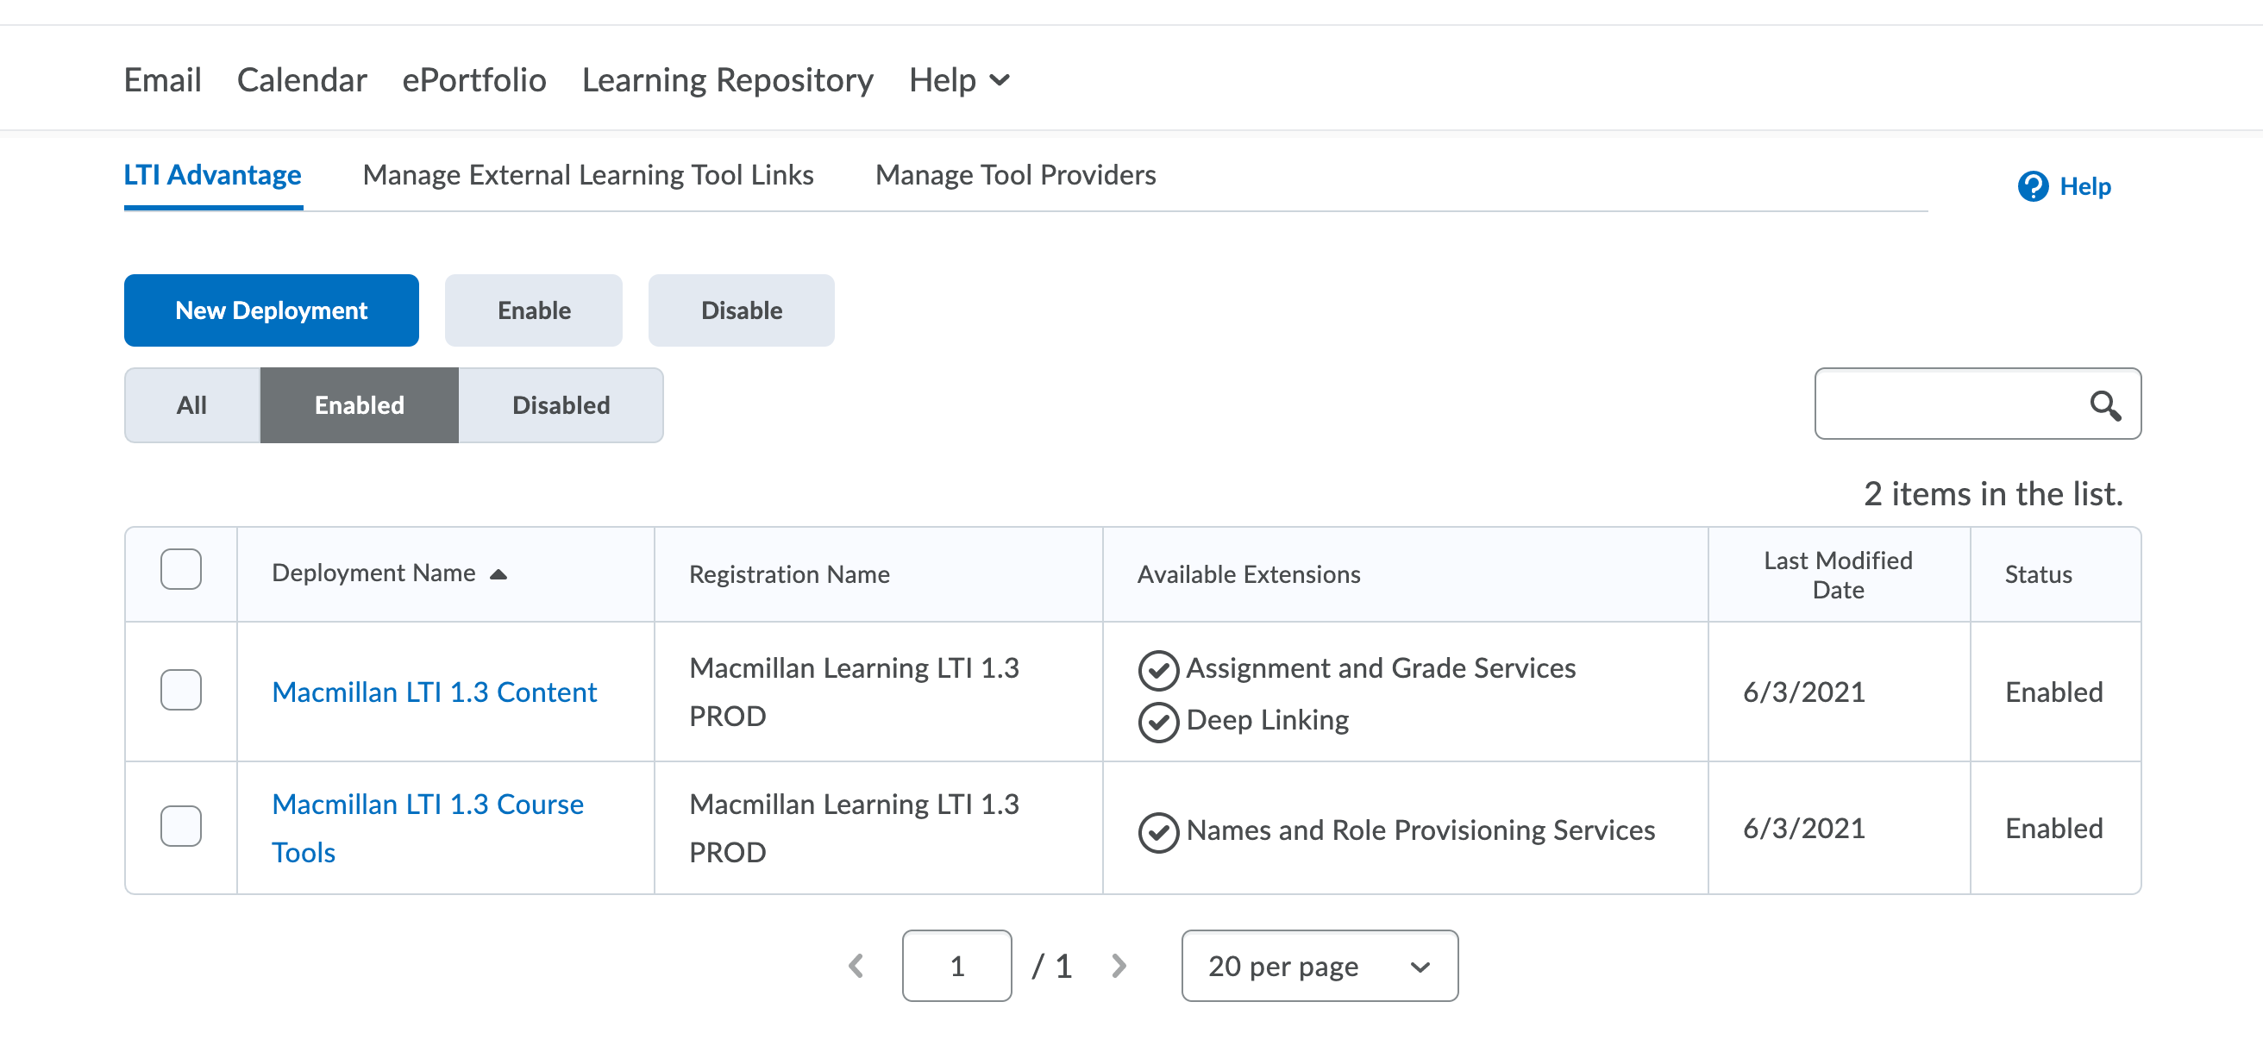
Task: Go to the previous page chevron
Action: pyautogui.click(x=856, y=966)
